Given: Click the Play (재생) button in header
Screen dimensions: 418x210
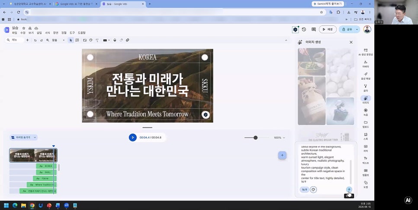Looking at the screenshot, I should click(328, 29).
